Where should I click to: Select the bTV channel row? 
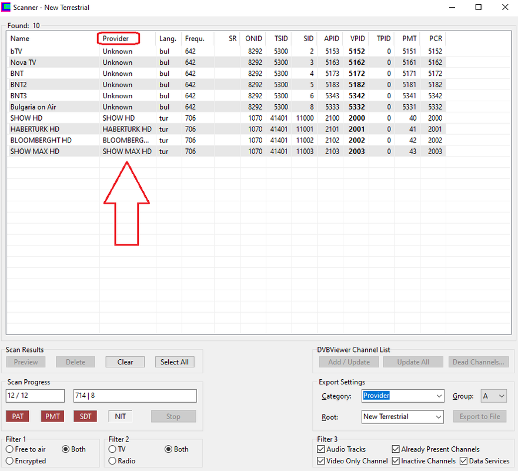[x=226, y=51]
